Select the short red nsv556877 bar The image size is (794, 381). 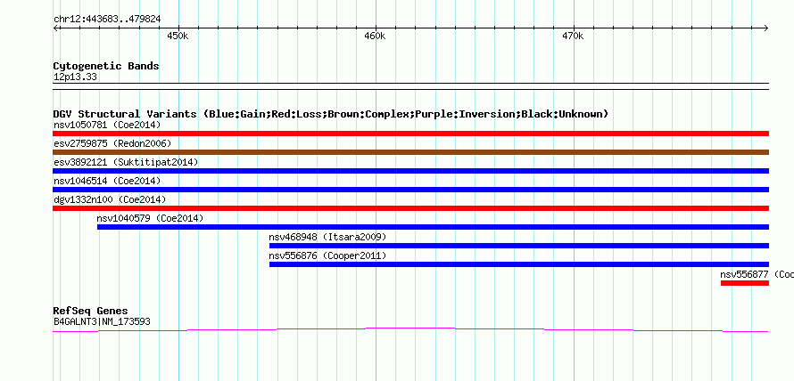[x=745, y=283]
